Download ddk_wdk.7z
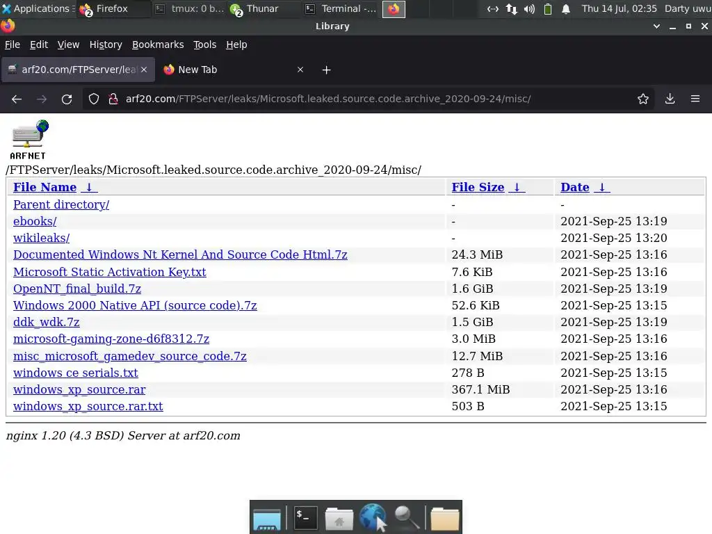 pos(47,323)
